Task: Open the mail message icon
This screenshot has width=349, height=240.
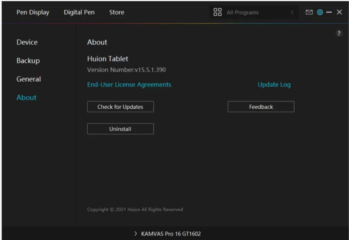Action: tap(309, 12)
